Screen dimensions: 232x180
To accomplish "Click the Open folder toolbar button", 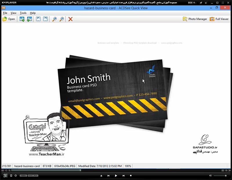I will tap(9, 19).
